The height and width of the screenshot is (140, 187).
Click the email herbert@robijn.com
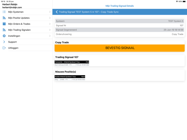(x=12, y=7)
